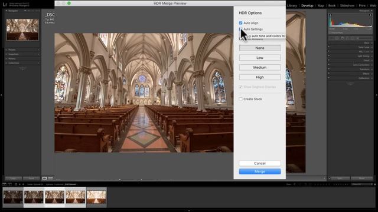Viewport: 378px width, 212px height.
Task: Switch off the Detail panel adjustments
Action: pos(329,60)
